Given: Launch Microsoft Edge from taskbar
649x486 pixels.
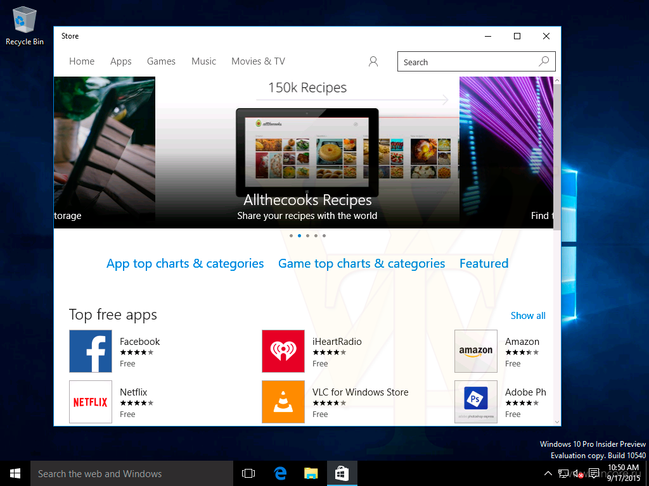Looking at the screenshot, I should [x=280, y=473].
